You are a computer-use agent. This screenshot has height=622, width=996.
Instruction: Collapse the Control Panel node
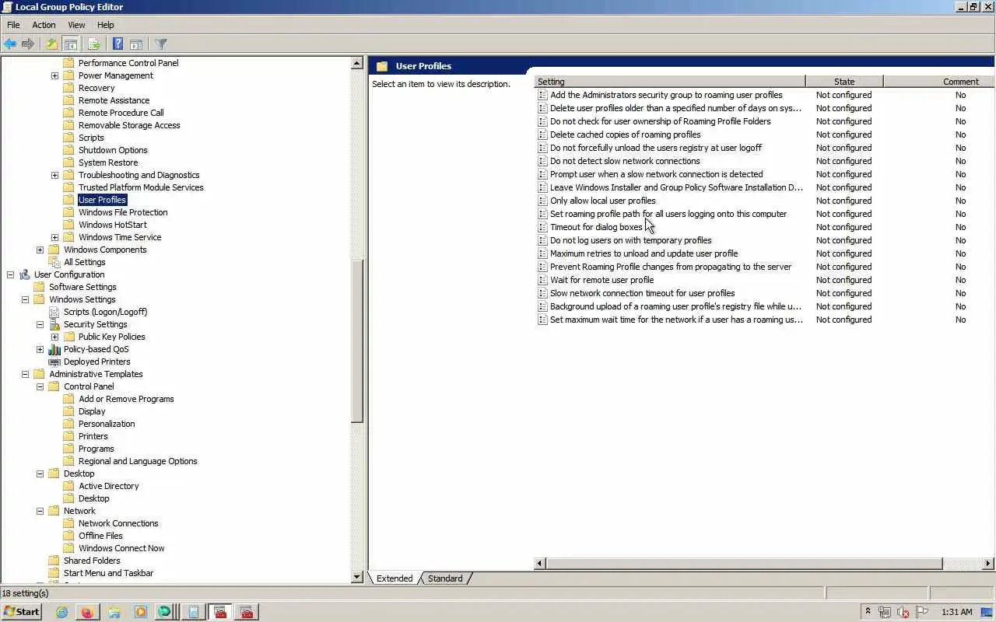40,386
